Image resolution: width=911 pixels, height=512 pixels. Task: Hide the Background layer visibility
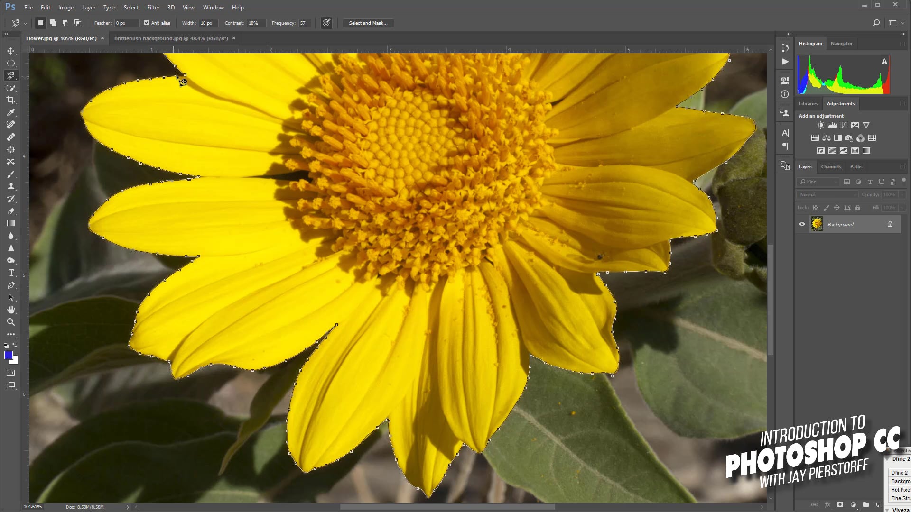coord(802,224)
